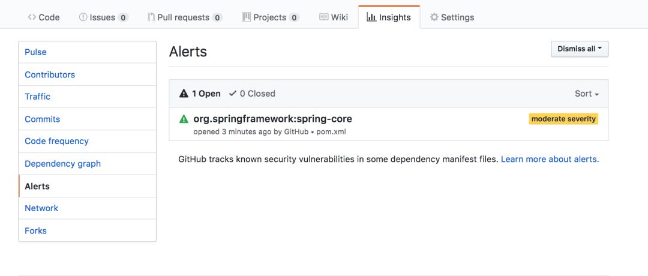Show the 1 Open alerts filter
This screenshot has height=276, width=648.
(200, 94)
